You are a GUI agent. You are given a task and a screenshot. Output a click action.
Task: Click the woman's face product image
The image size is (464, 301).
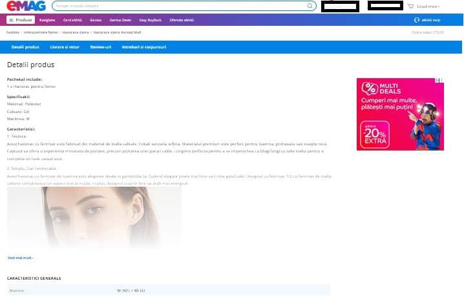coord(94,217)
